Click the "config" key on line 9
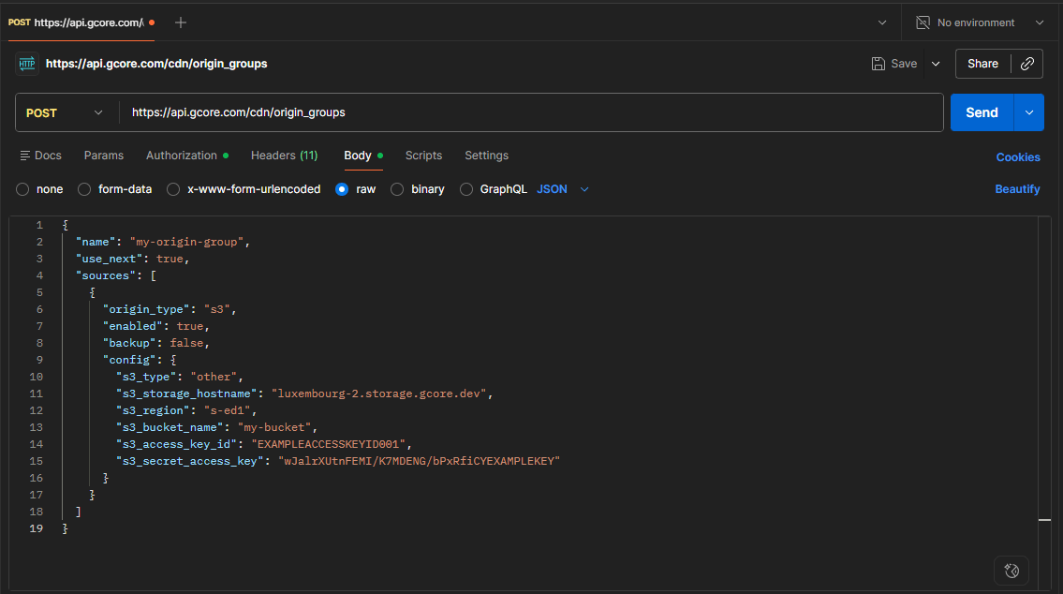The image size is (1063, 594). tap(129, 360)
